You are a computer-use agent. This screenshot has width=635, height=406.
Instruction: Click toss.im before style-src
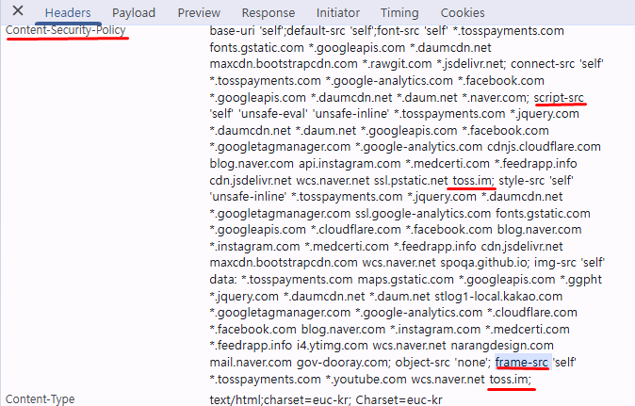click(x=473, y=180)
